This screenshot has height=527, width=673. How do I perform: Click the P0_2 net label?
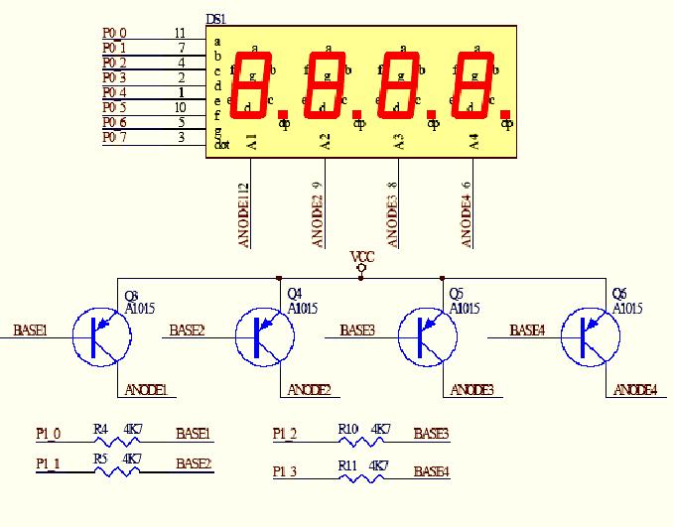pyautogui.click(x=114, y=63)
